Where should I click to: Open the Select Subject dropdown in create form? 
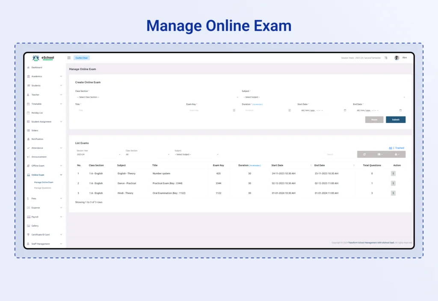pyautogui.click(x=323, y=97)
